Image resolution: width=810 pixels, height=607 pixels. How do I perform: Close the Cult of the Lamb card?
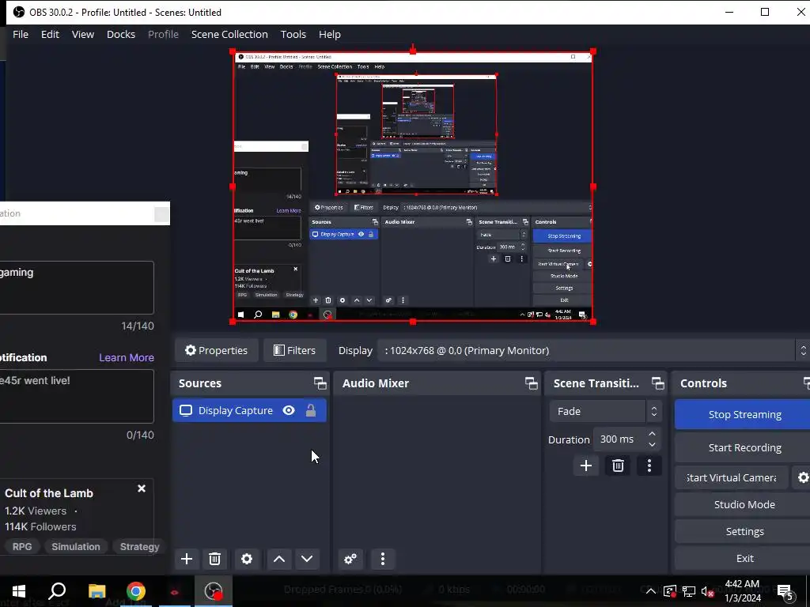[142, 488]
